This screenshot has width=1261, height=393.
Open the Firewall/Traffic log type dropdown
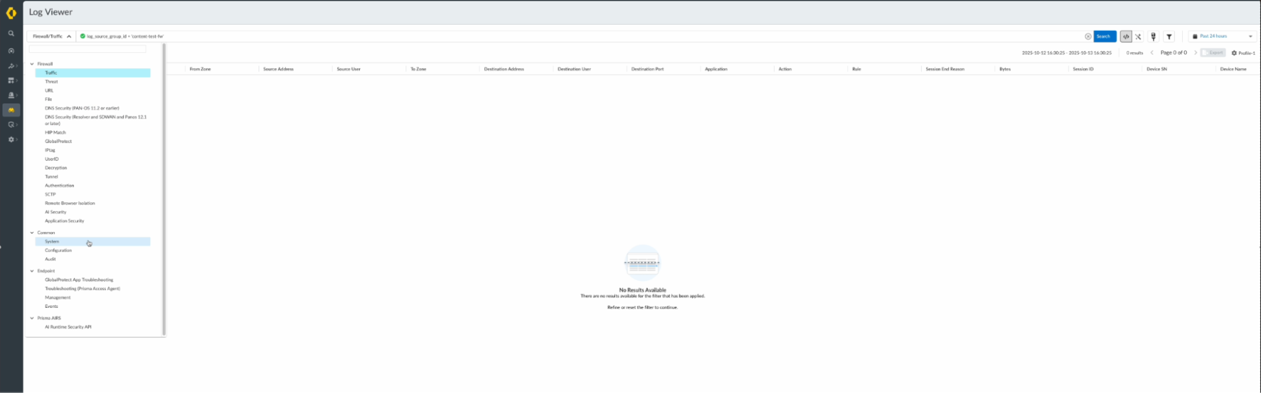[51, 37]
